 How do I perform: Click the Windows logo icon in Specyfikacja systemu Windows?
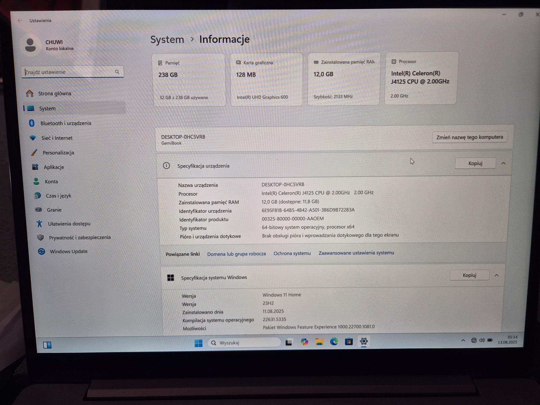click(x=171, y=278)
